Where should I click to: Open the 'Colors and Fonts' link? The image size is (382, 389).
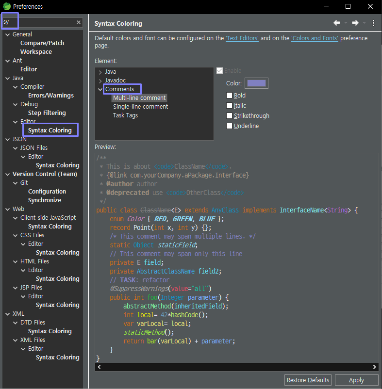(315, 38)
